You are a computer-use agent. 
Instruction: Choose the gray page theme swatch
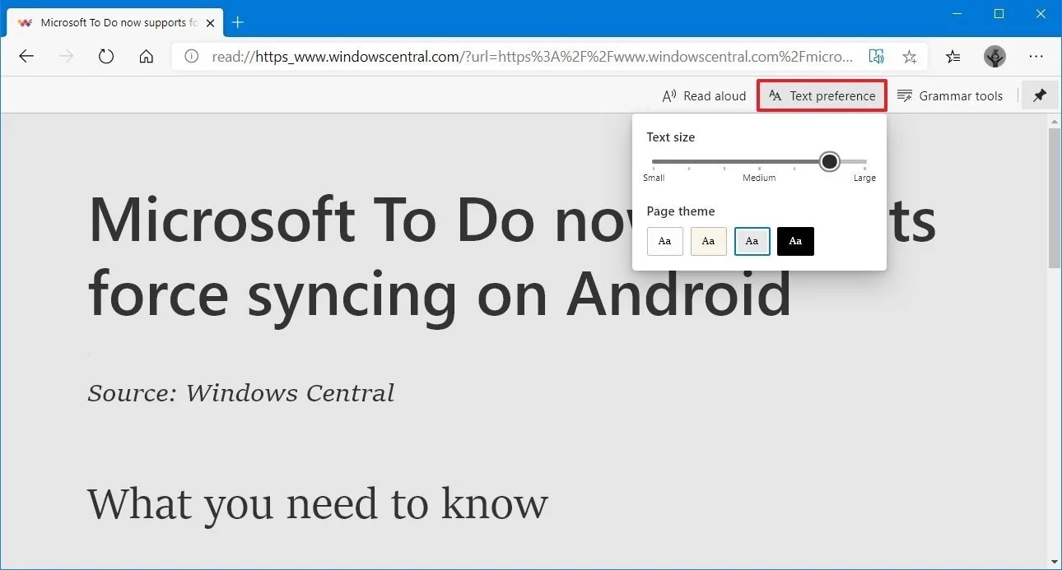tap(752, 241)
